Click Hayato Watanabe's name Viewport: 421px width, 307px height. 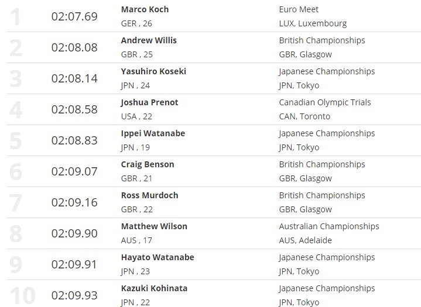[158, 257]
